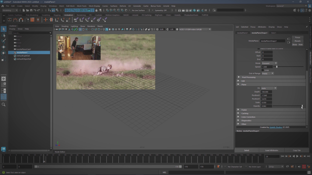Viewport: 312px width, 175px height.
Task: Collapse the Plane section
Action: (238, 84)
